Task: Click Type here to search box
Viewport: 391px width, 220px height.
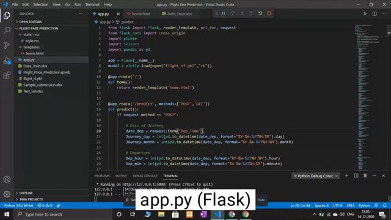Action: [x=63, y=215]
